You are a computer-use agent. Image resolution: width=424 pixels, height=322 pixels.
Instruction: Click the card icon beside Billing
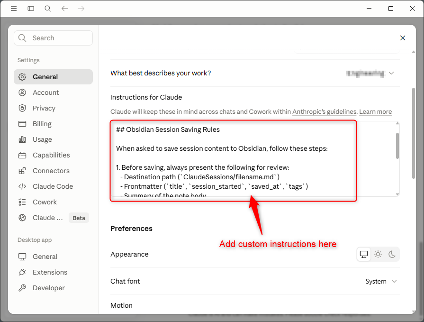[x=22, y=124]
